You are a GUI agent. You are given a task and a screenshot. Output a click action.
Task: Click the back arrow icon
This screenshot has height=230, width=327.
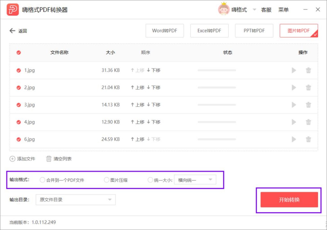pos(12,31)
